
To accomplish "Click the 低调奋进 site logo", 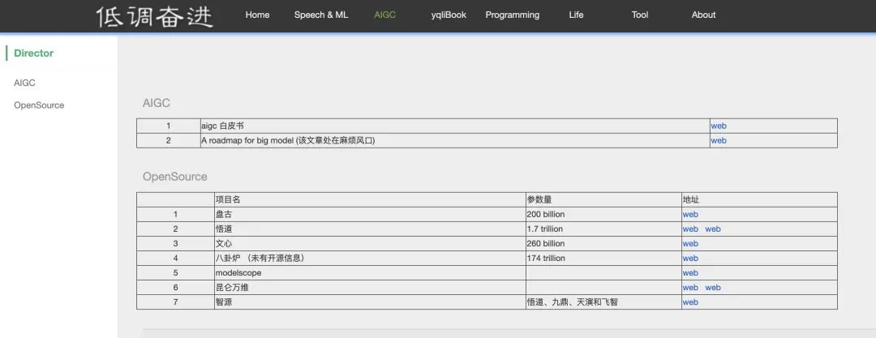I will tap(154, 16).
